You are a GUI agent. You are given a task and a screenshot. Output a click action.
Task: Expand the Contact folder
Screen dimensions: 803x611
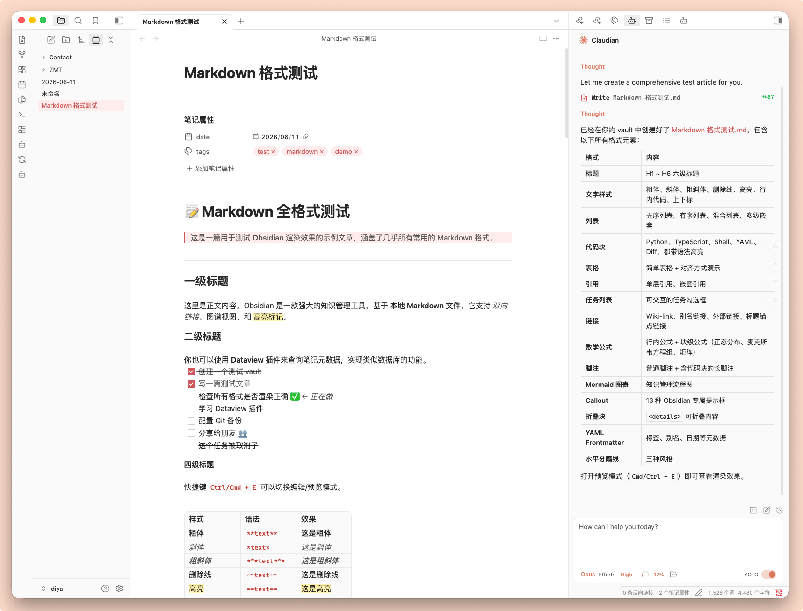click(x=43, y=58)
